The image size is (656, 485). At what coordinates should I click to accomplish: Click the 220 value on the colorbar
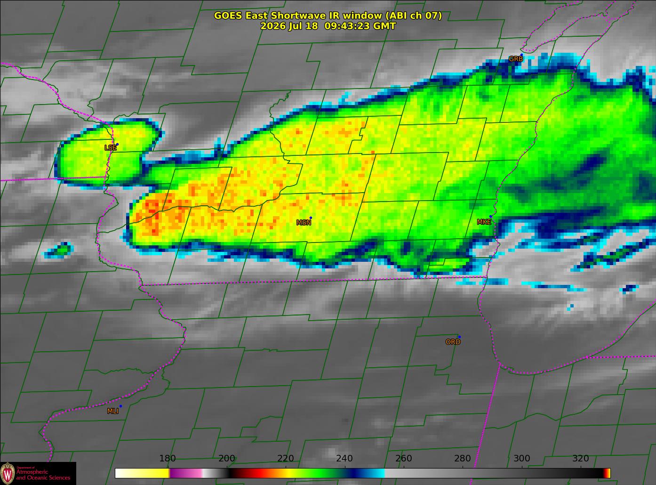coord(286,459)
